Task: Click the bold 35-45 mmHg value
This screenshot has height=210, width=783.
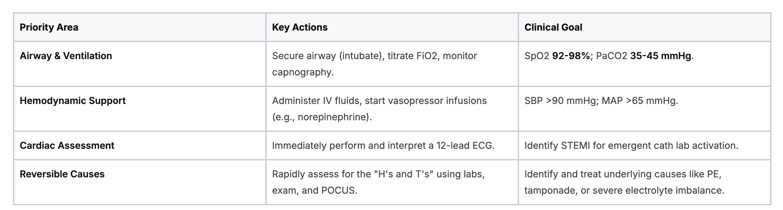Action: [660, 56]
